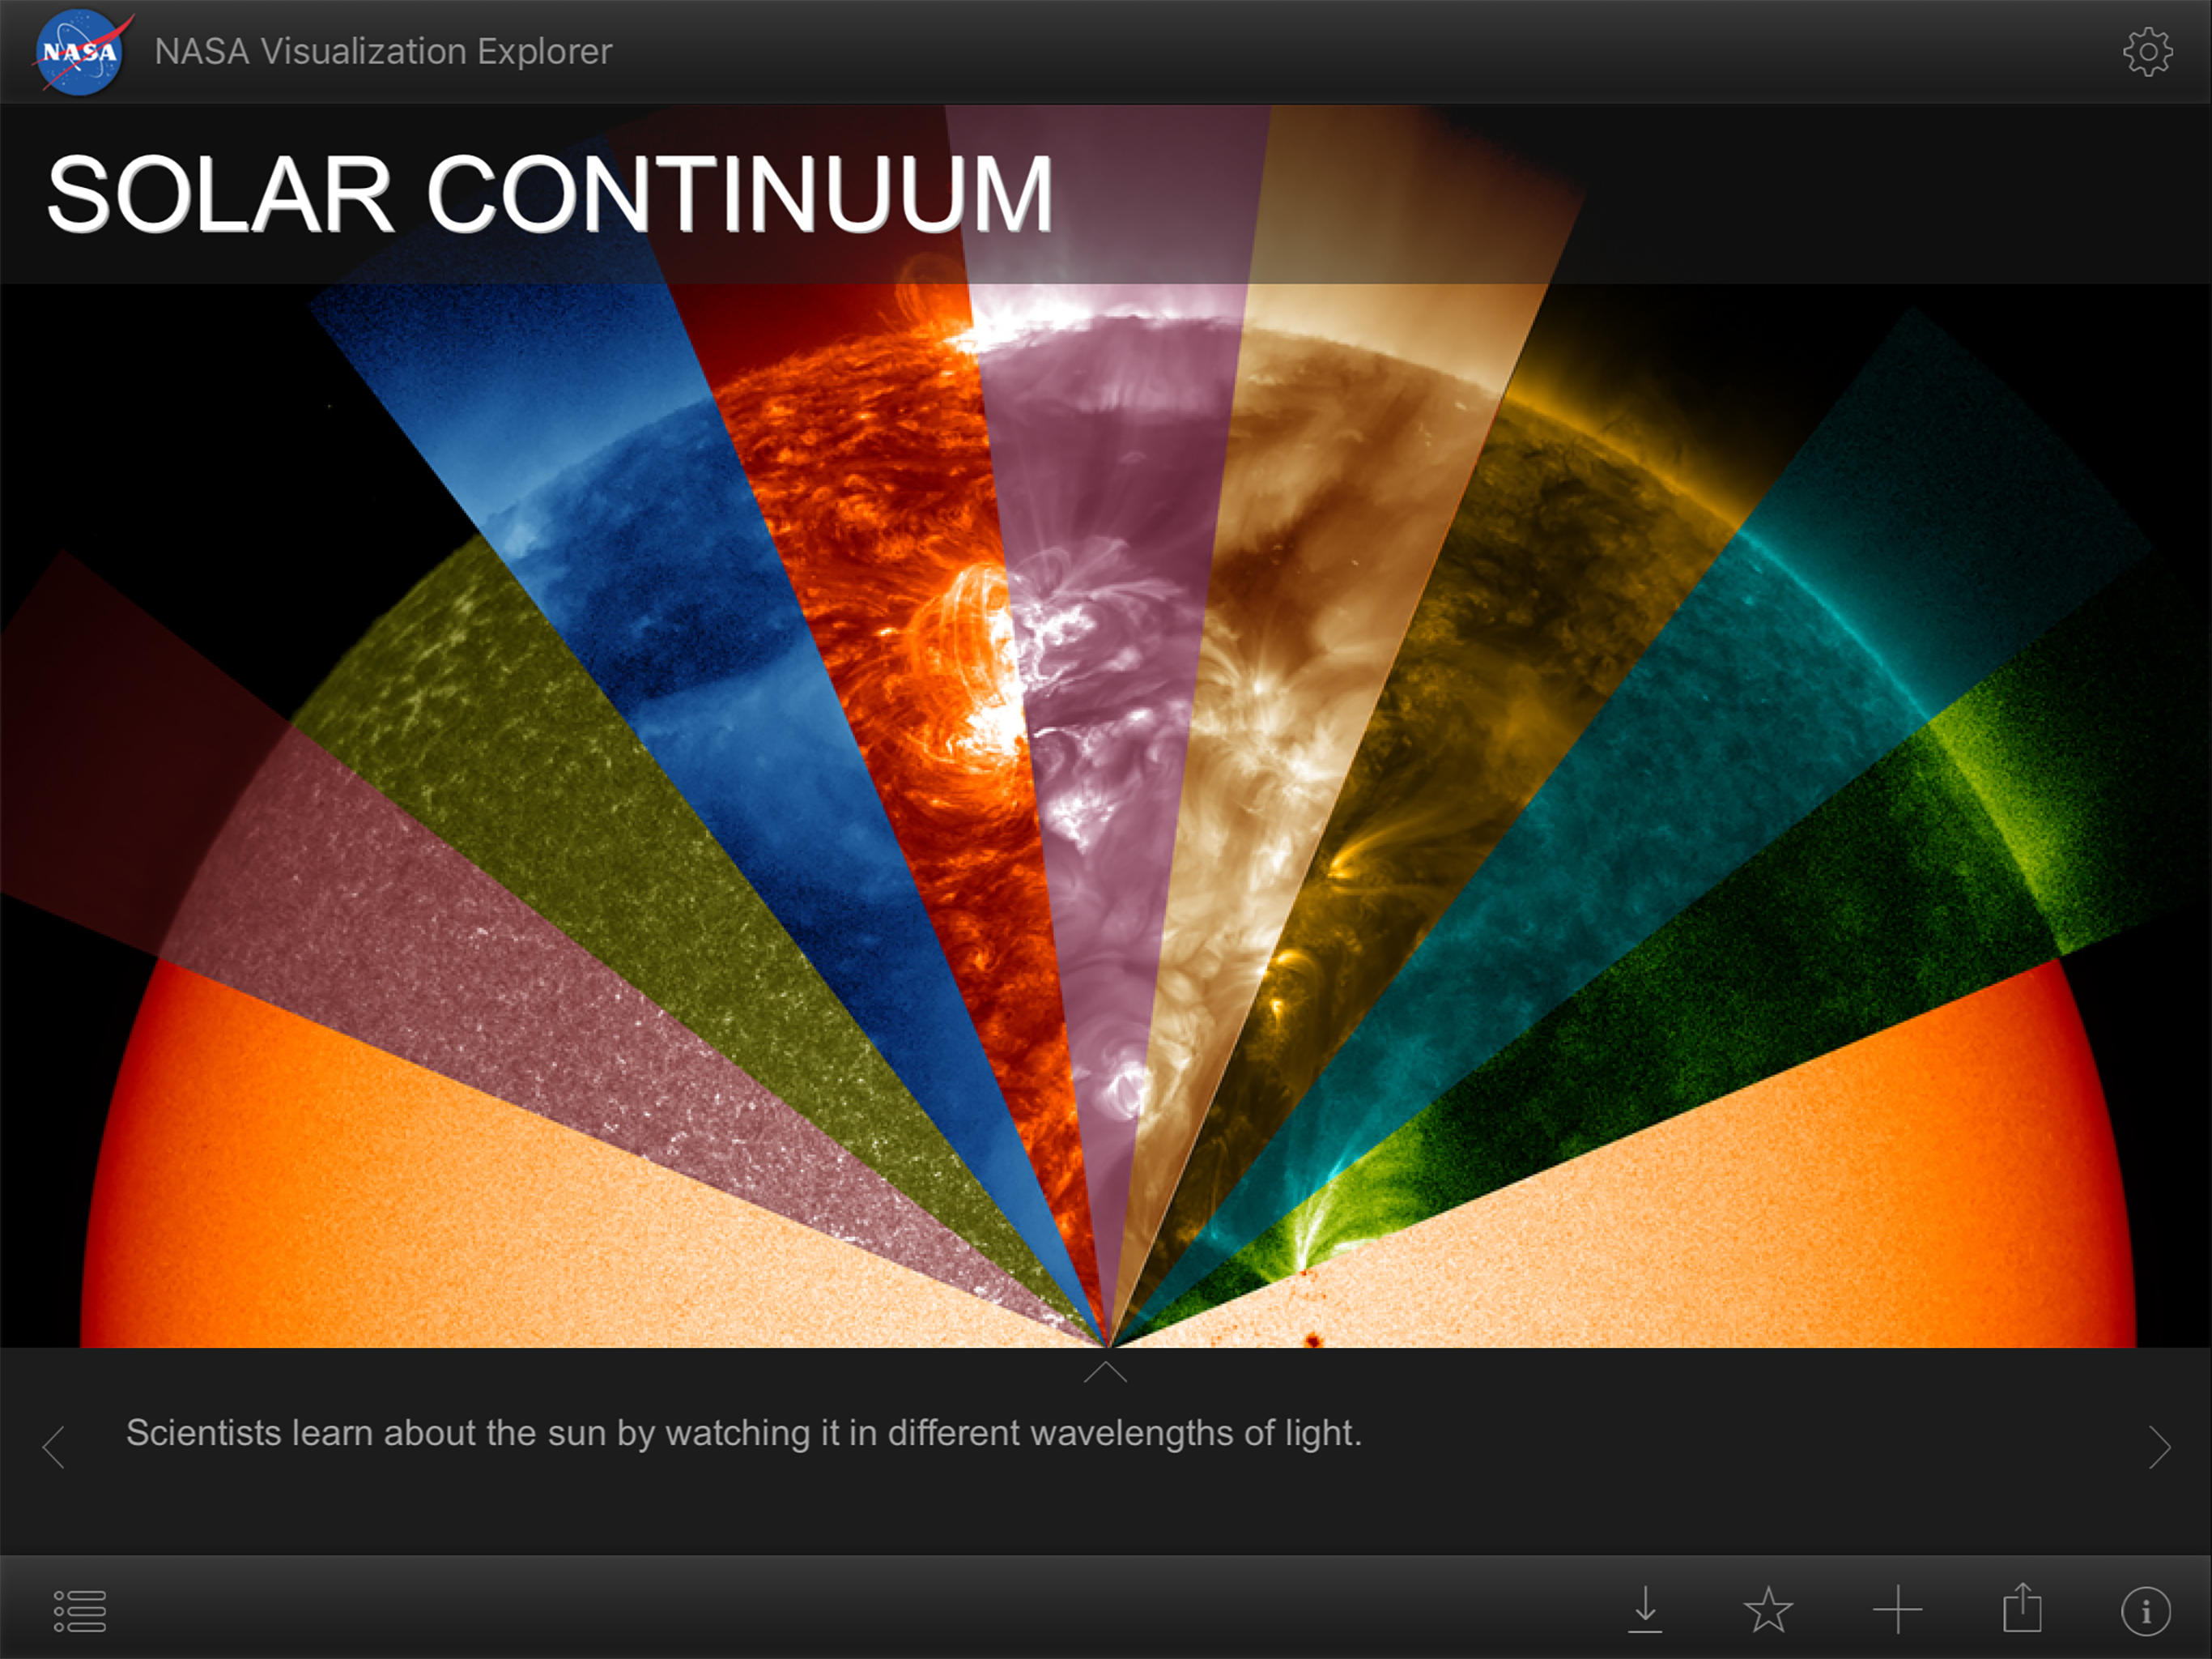The image size is (2212, 1659).
Task: Go to the previous story arrow
Action: (54, 1447)
